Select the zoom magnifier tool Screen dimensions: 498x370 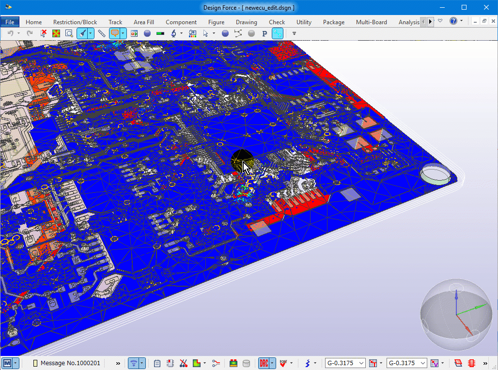coord(69,33)
